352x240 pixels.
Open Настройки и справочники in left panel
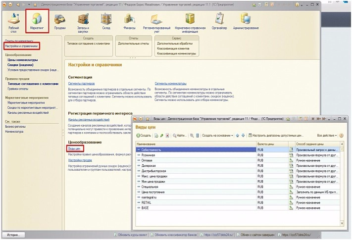point(21,46)
